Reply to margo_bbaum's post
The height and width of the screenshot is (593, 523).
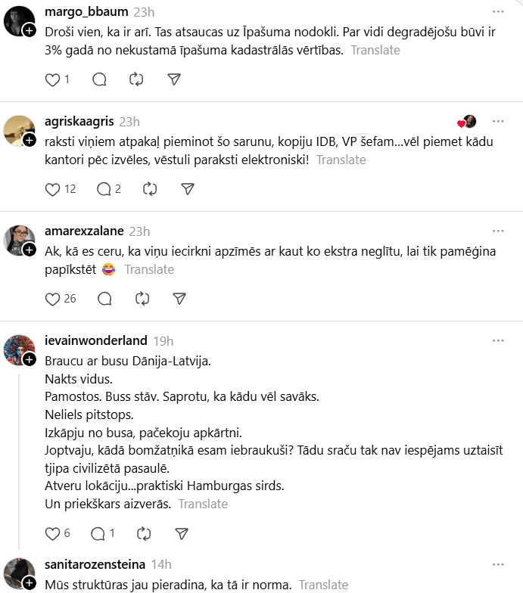coord(99,79)
